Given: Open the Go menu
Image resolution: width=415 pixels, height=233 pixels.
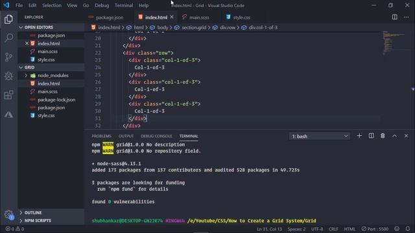Looking at the screenshot, I should click(86, 5).
